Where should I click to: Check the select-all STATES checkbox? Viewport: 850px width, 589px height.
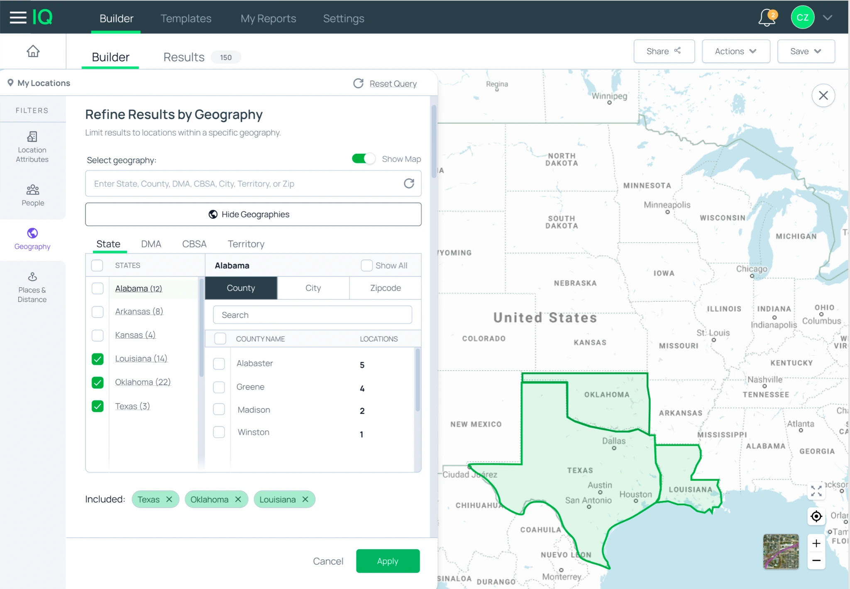click(97, 265)
